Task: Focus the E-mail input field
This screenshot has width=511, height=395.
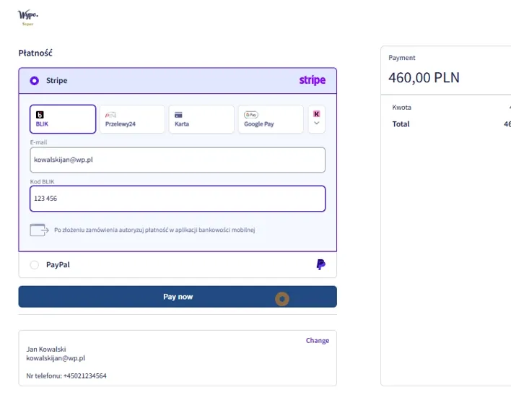Action: (178, 160)
